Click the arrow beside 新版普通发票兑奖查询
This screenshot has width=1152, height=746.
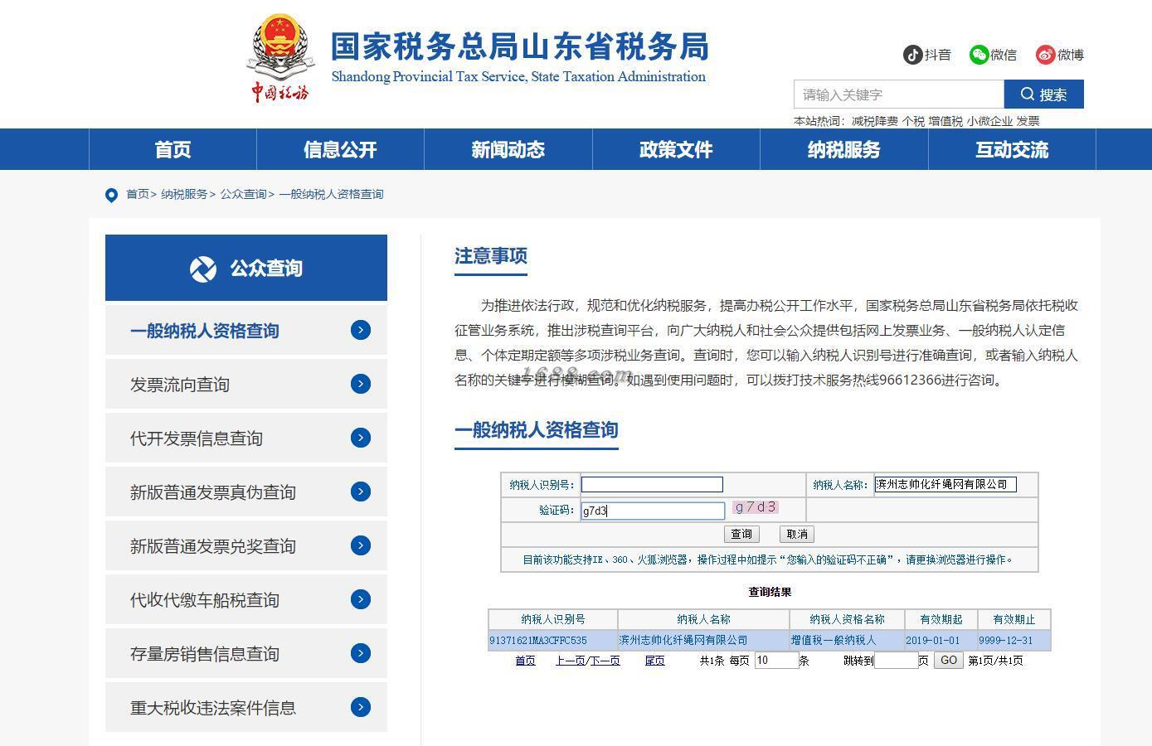(x=361, y=545)
